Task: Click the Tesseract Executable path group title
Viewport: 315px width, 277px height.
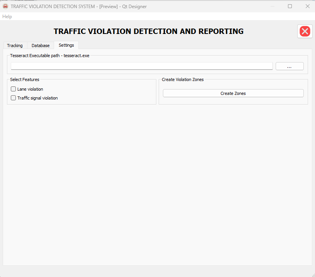Action: click(50, 56)
